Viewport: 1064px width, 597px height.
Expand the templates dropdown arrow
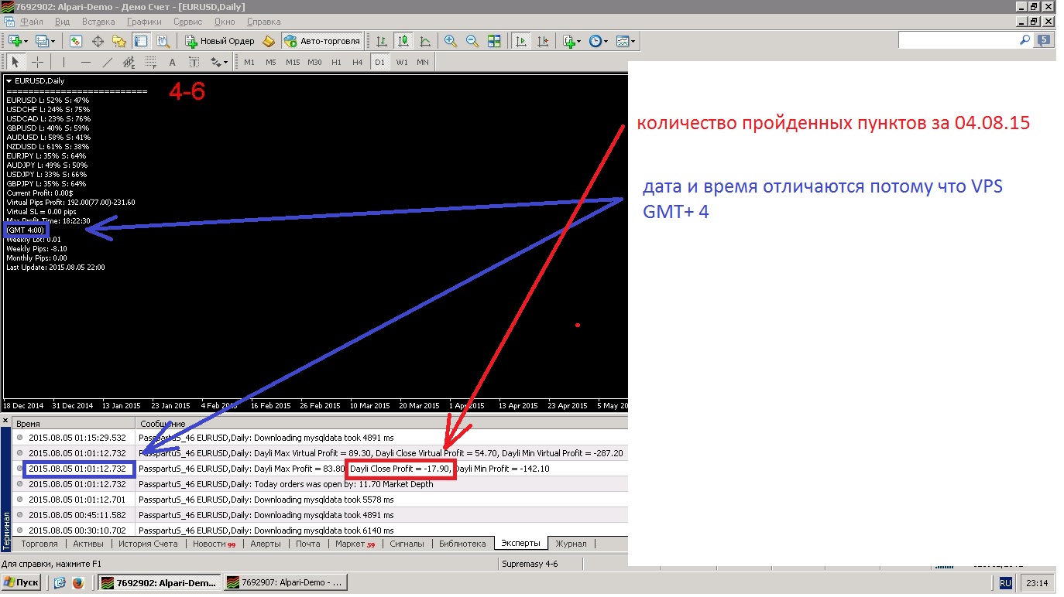point(633,41)
